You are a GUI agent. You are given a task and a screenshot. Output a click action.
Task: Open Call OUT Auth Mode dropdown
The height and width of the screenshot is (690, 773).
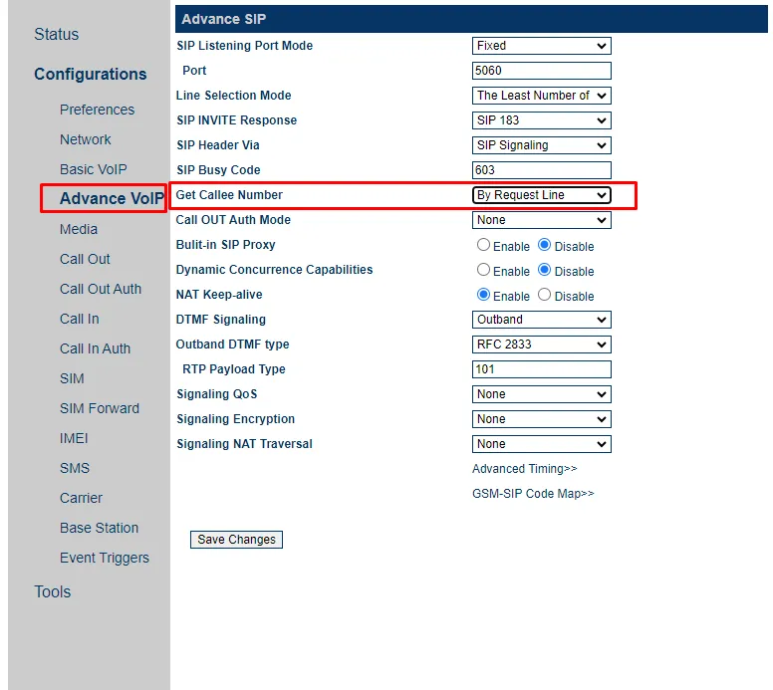click(x=541, y=220)
